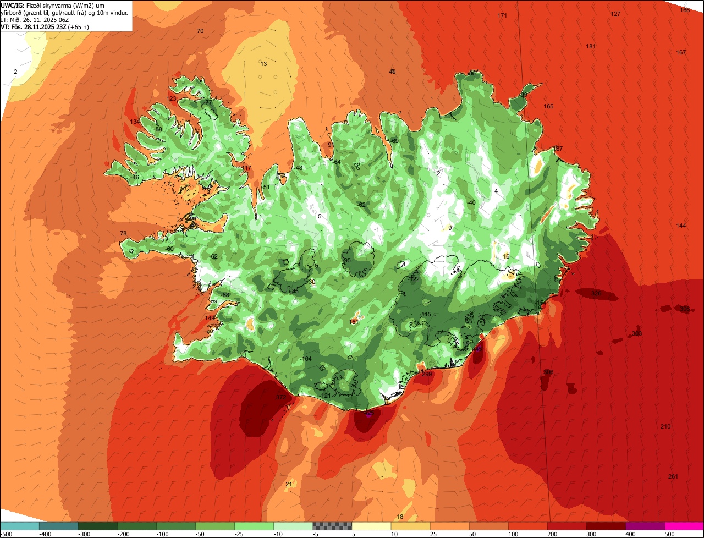This screenshot has height=538, width=704.
Task: Click the '(+65 h)' forecast offset text
Action: click(x=79, y=26)
